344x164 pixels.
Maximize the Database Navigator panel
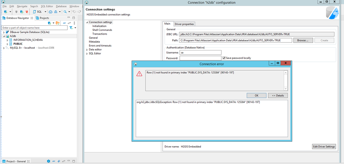(73, 18)
